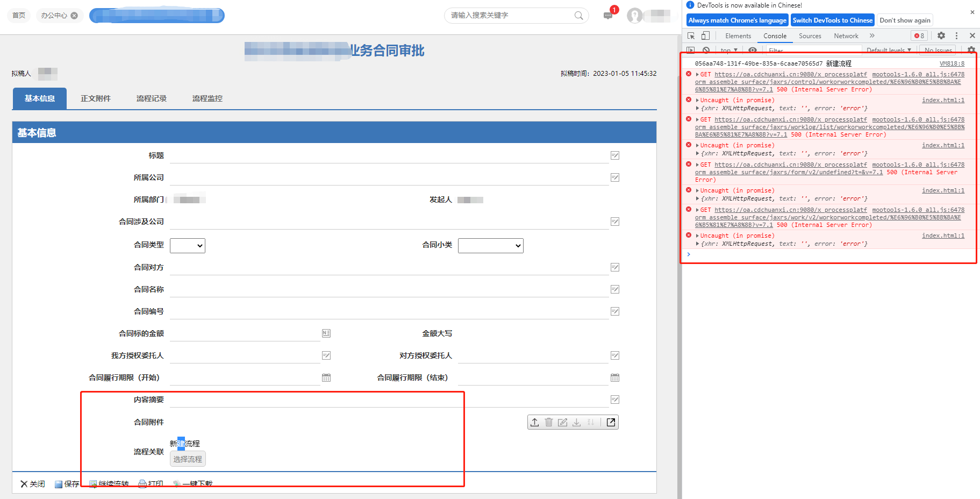Open the picker icon for 对方授权委托人
This screenshot has width=980, height=499.
[615, 355]
